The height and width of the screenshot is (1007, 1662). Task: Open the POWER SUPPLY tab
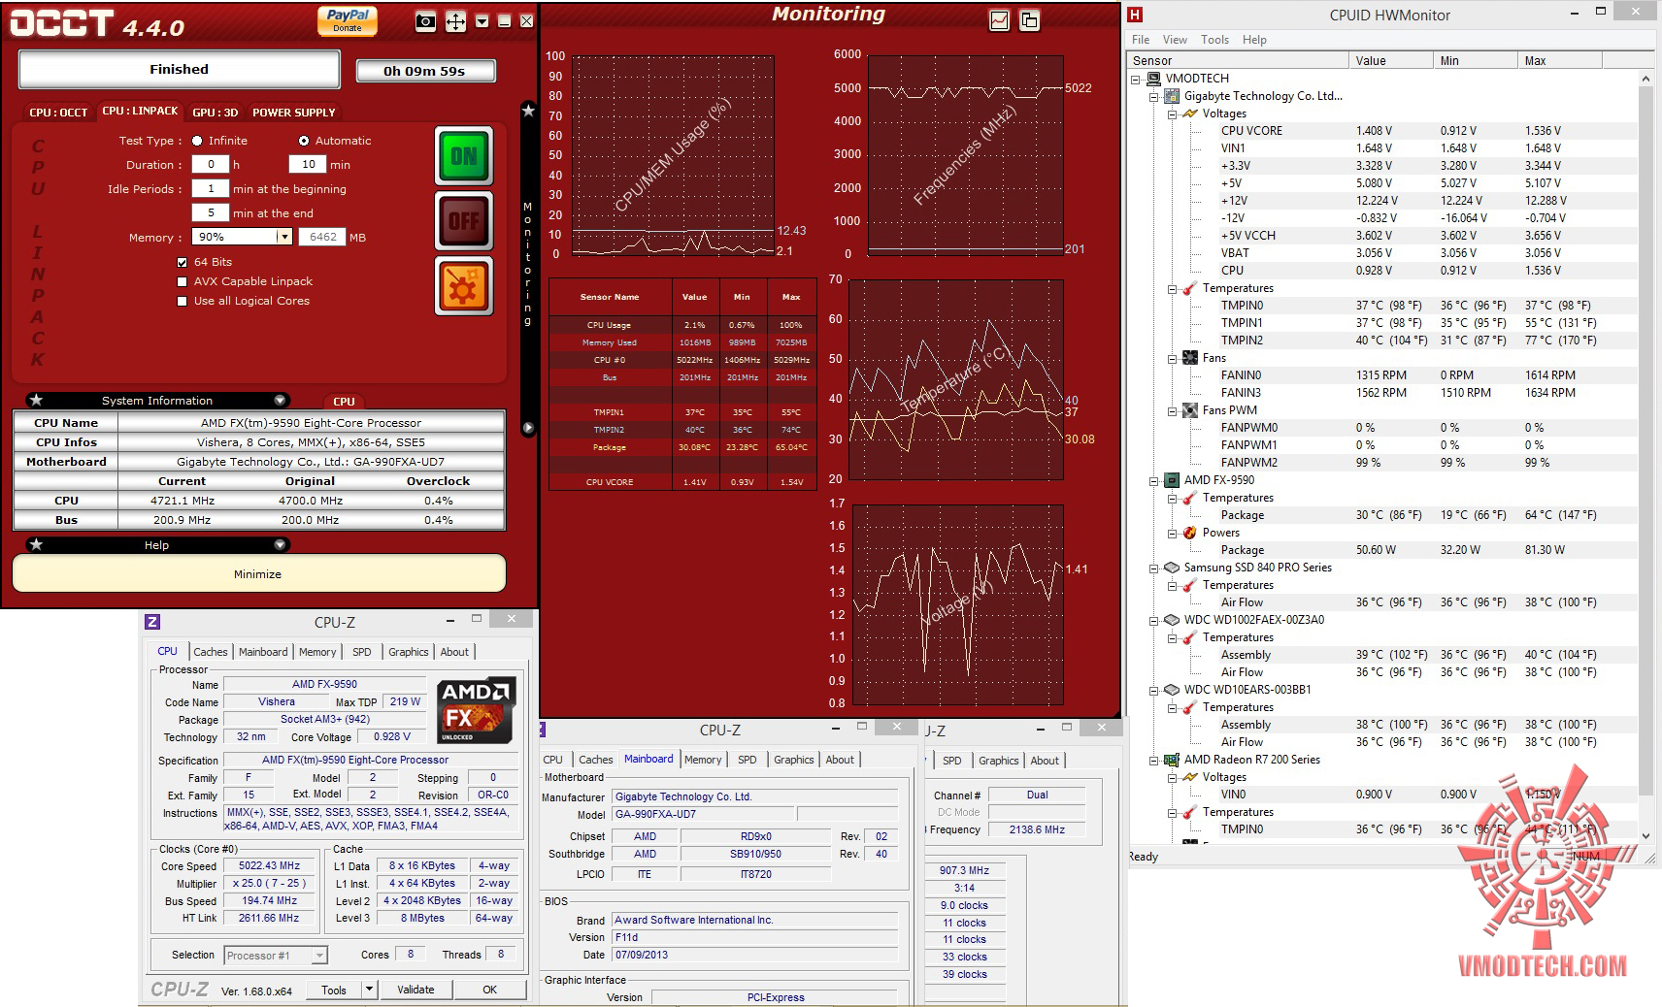tap(294, 113)
